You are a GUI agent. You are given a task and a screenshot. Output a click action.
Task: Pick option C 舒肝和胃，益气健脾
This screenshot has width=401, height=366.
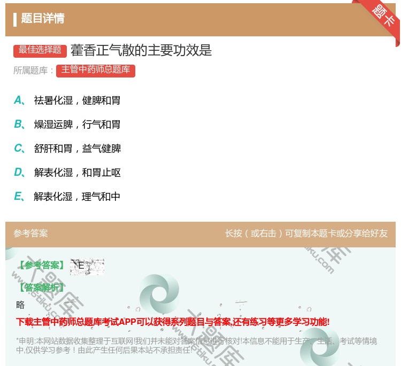coord(77,149)
